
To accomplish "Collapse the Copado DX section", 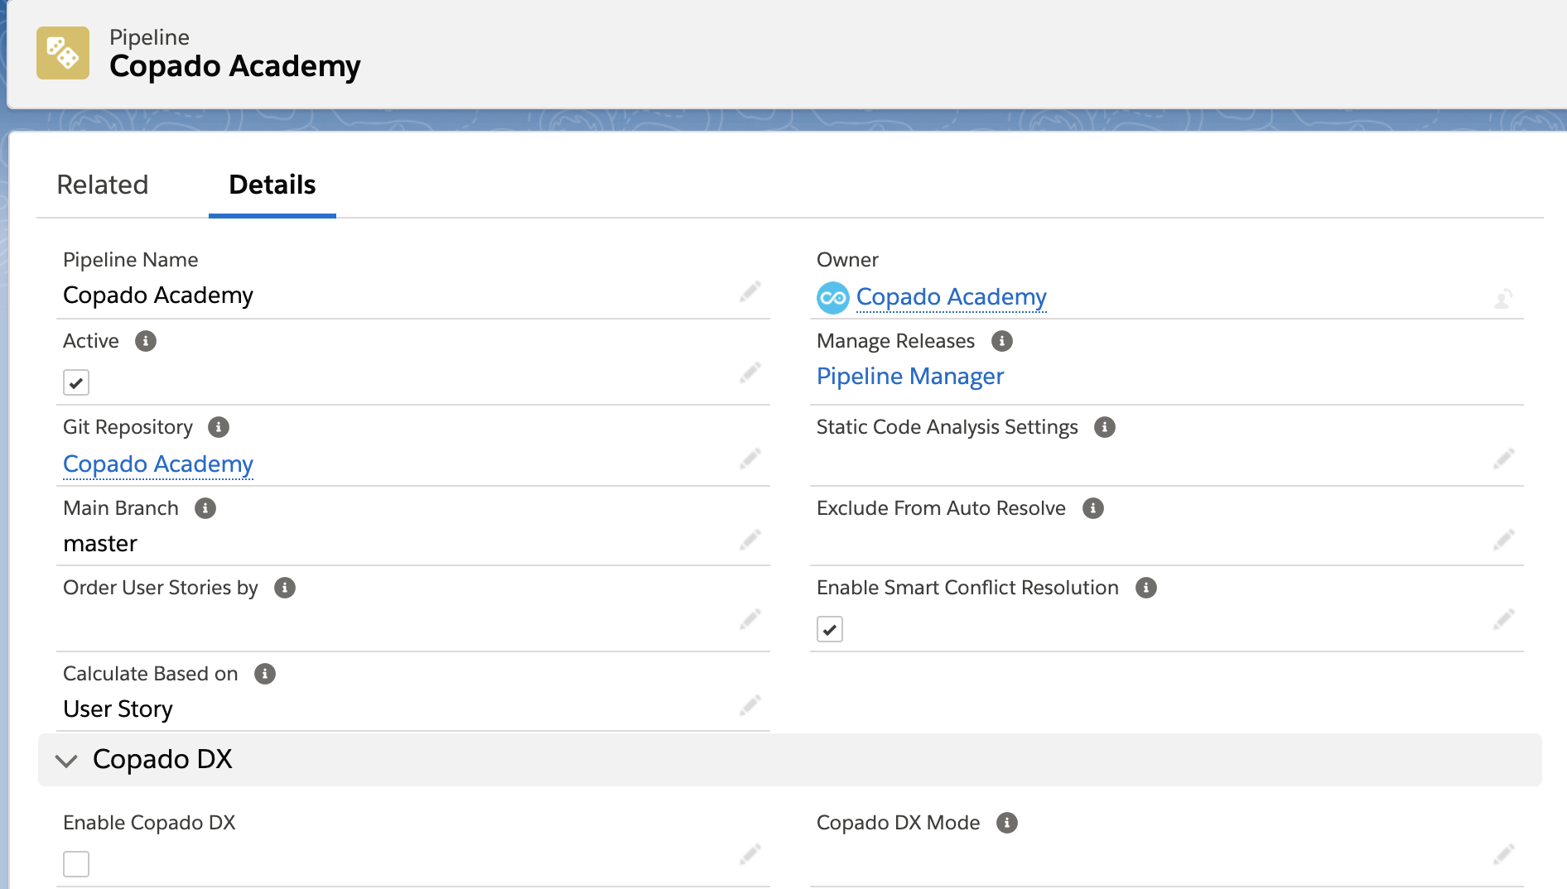I will click(x=66, y=760).
